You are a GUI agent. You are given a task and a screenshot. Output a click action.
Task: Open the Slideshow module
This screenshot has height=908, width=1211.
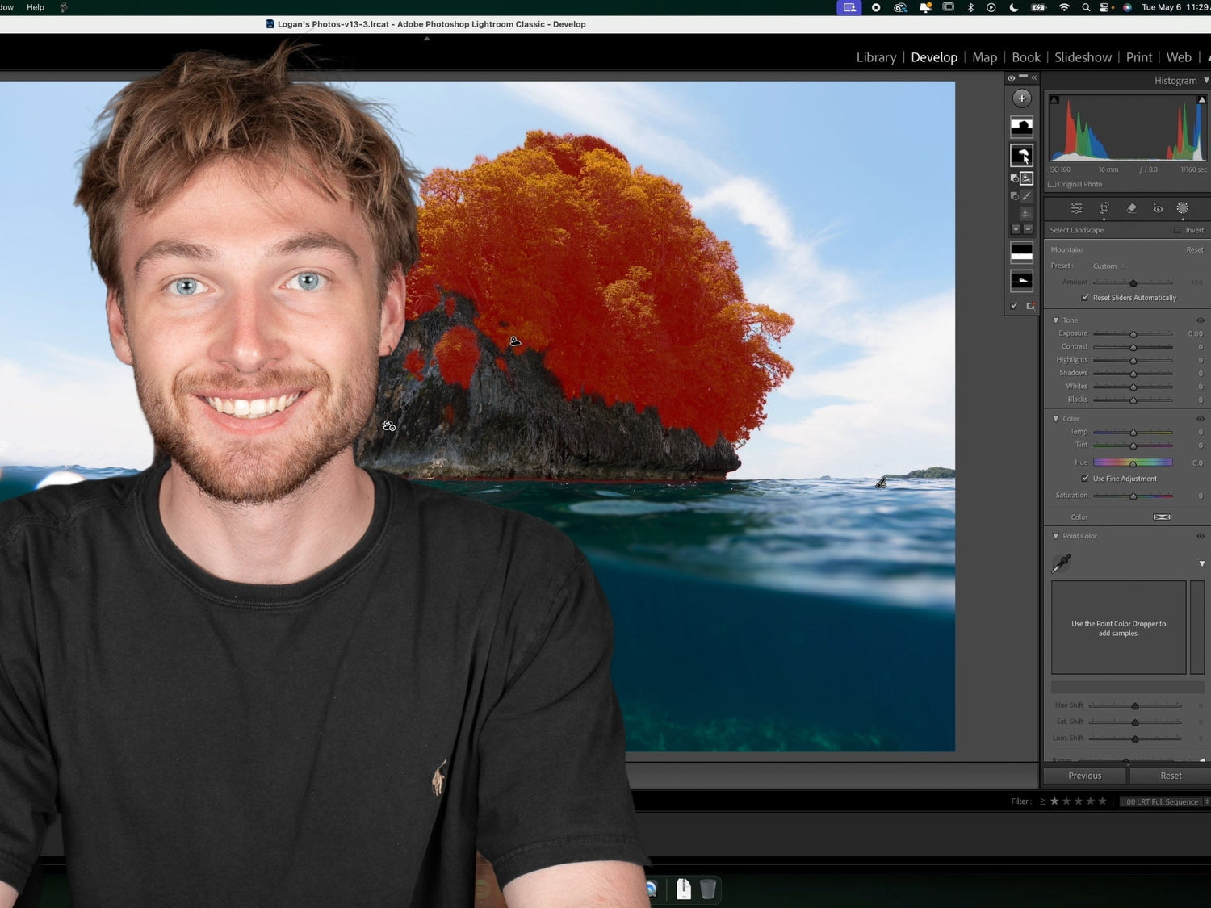1083,57
